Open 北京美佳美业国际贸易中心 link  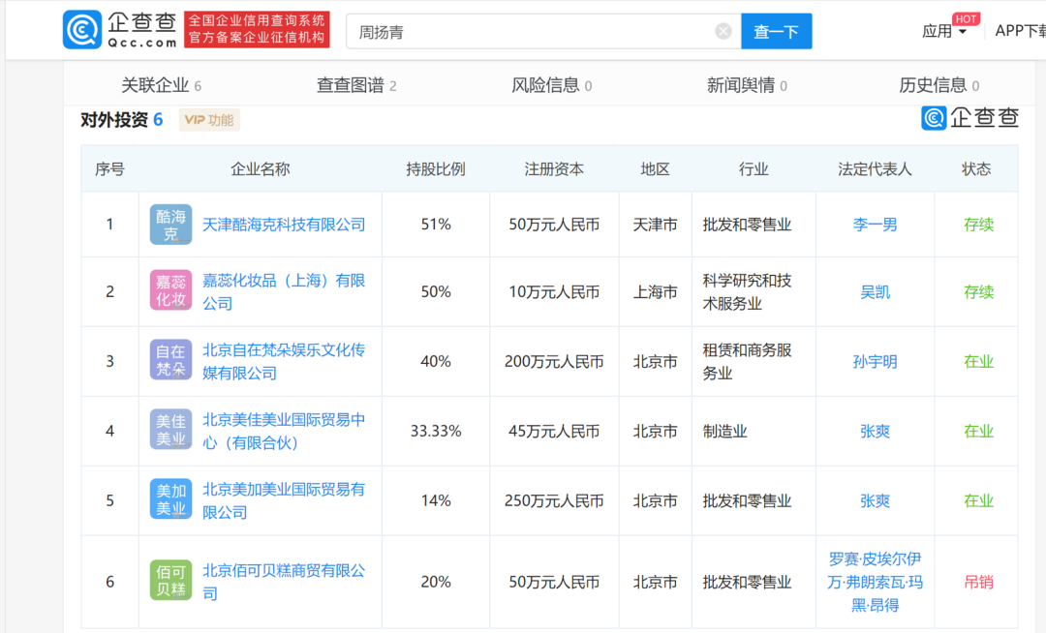click(284, 431)
